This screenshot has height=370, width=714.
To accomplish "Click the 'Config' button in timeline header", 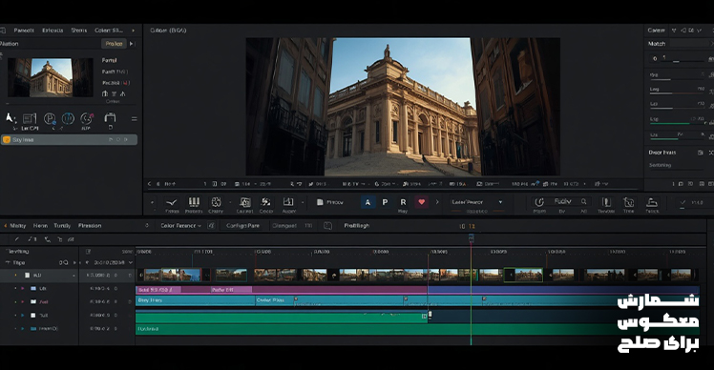I will pos(242,226).
